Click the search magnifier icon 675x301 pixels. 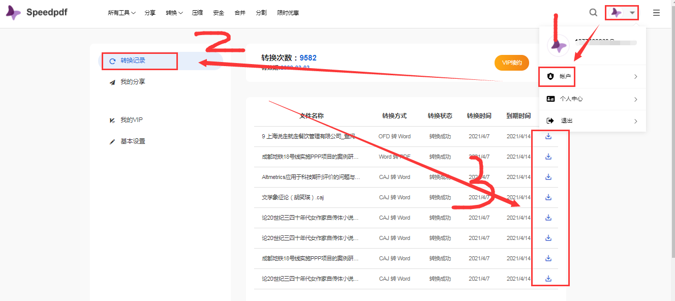pos(593,13)
